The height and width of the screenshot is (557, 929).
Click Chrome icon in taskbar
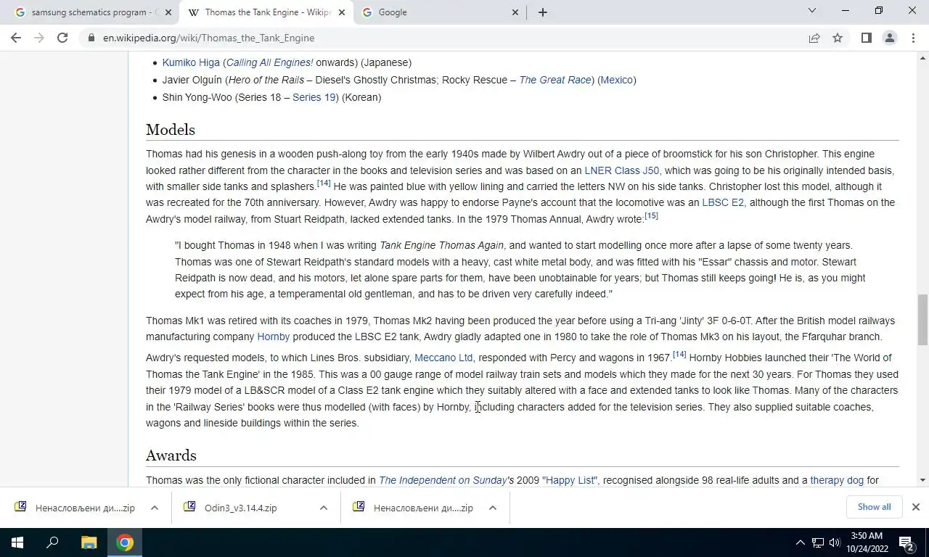125,542
